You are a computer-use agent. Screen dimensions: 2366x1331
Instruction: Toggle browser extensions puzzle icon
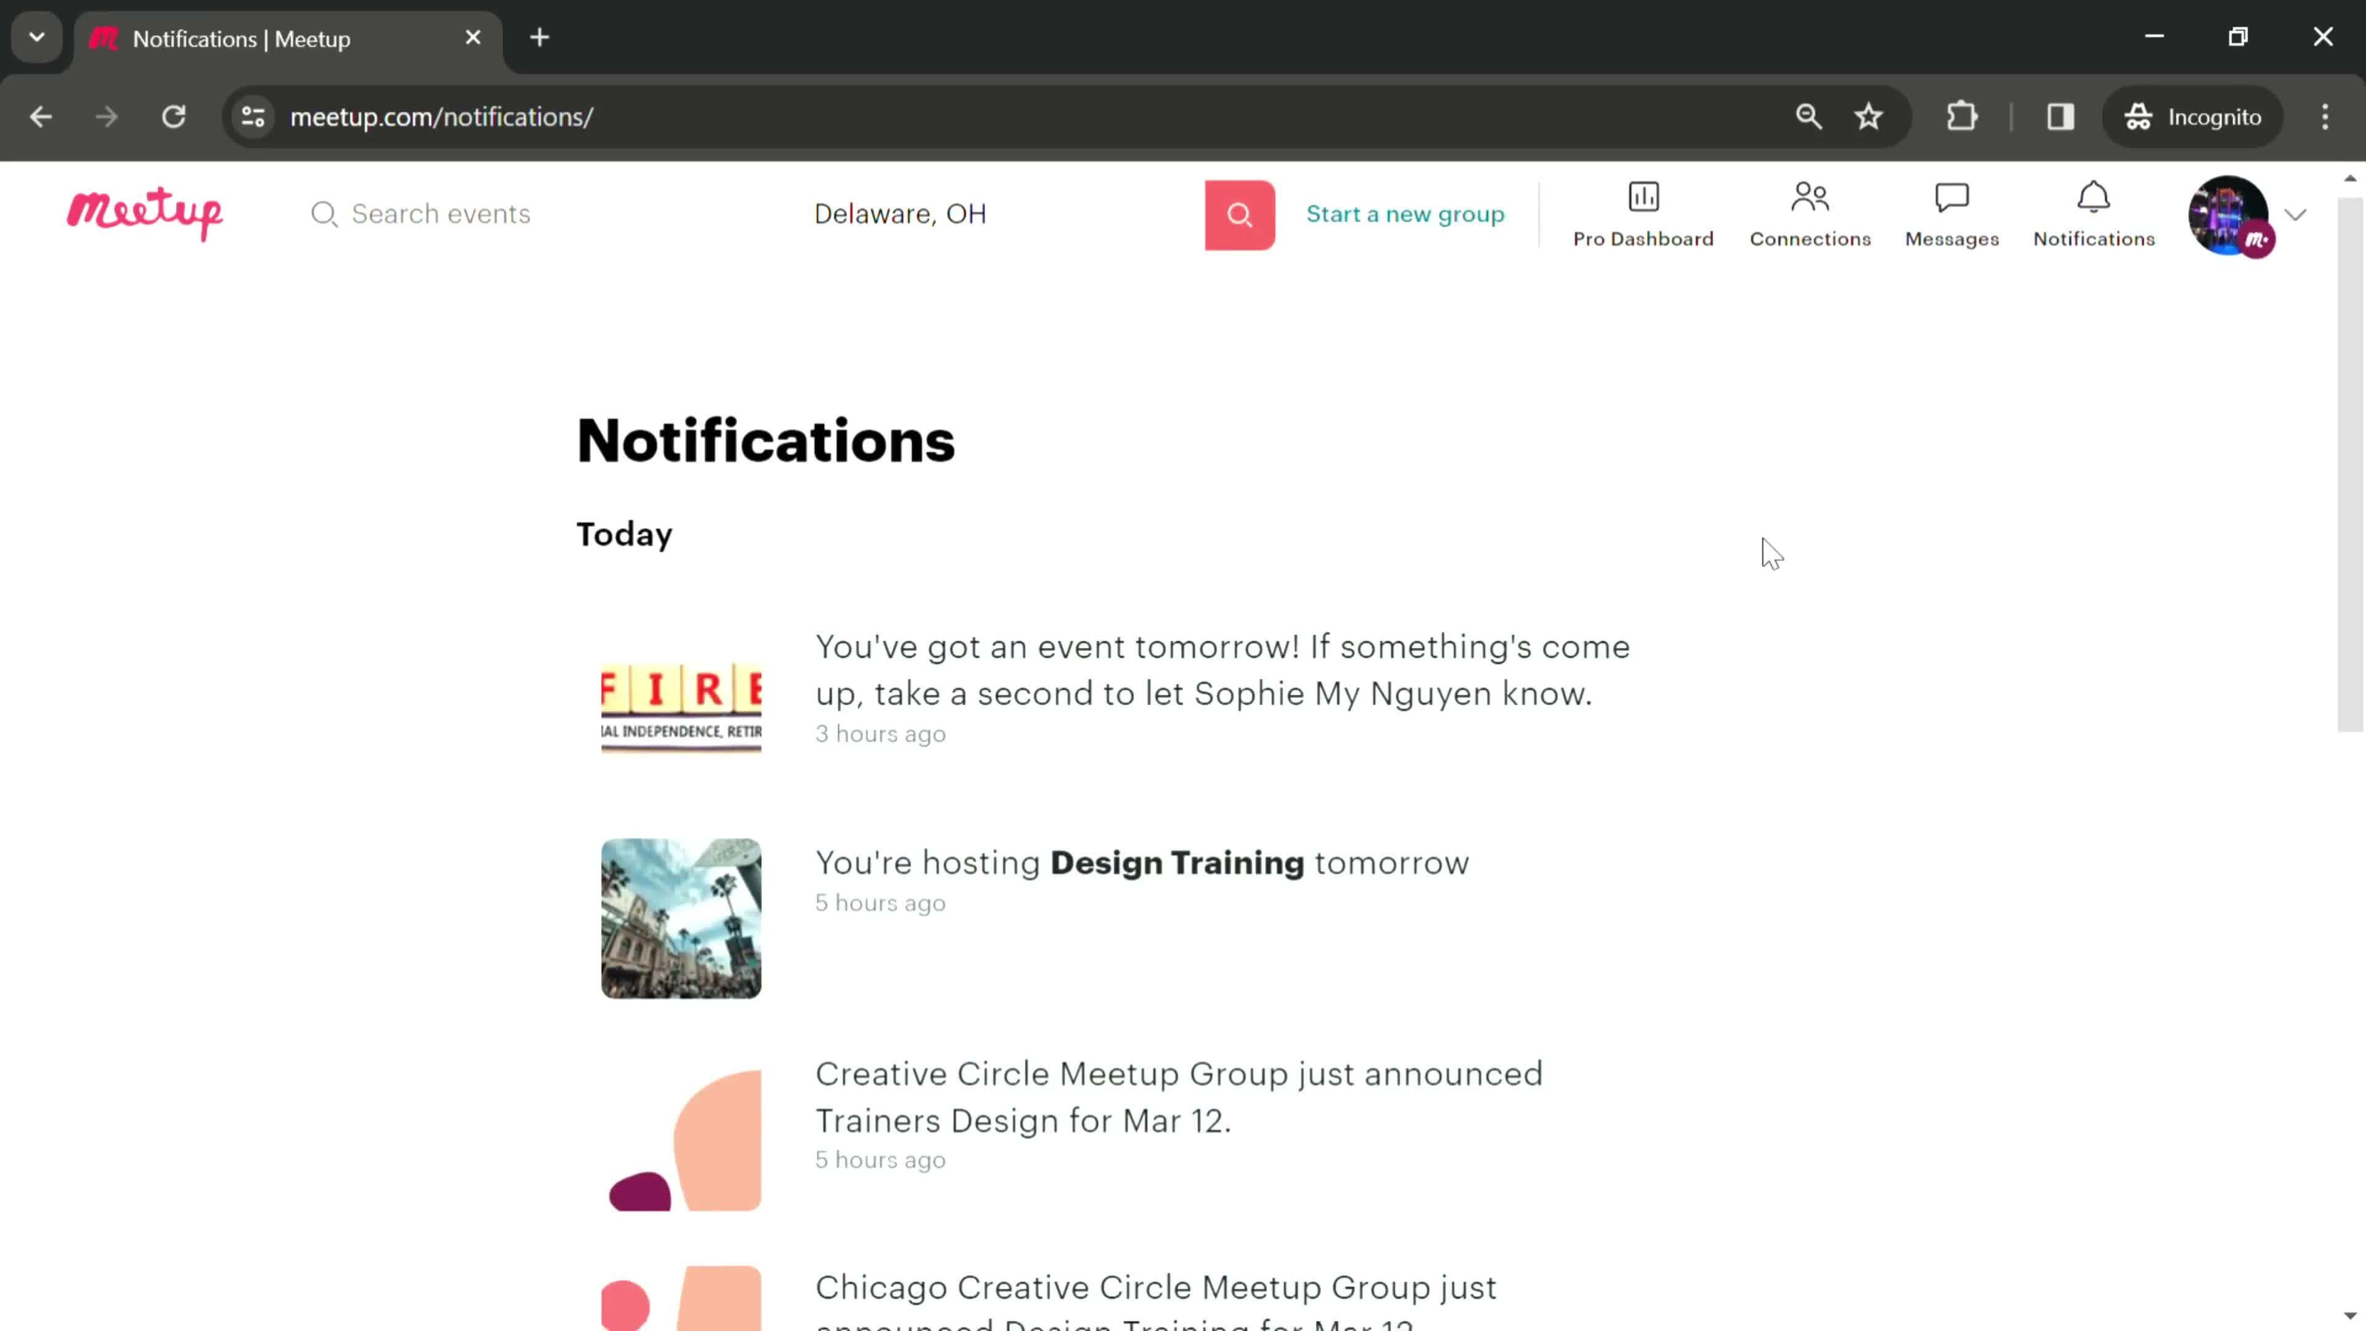coord(1961,115)
